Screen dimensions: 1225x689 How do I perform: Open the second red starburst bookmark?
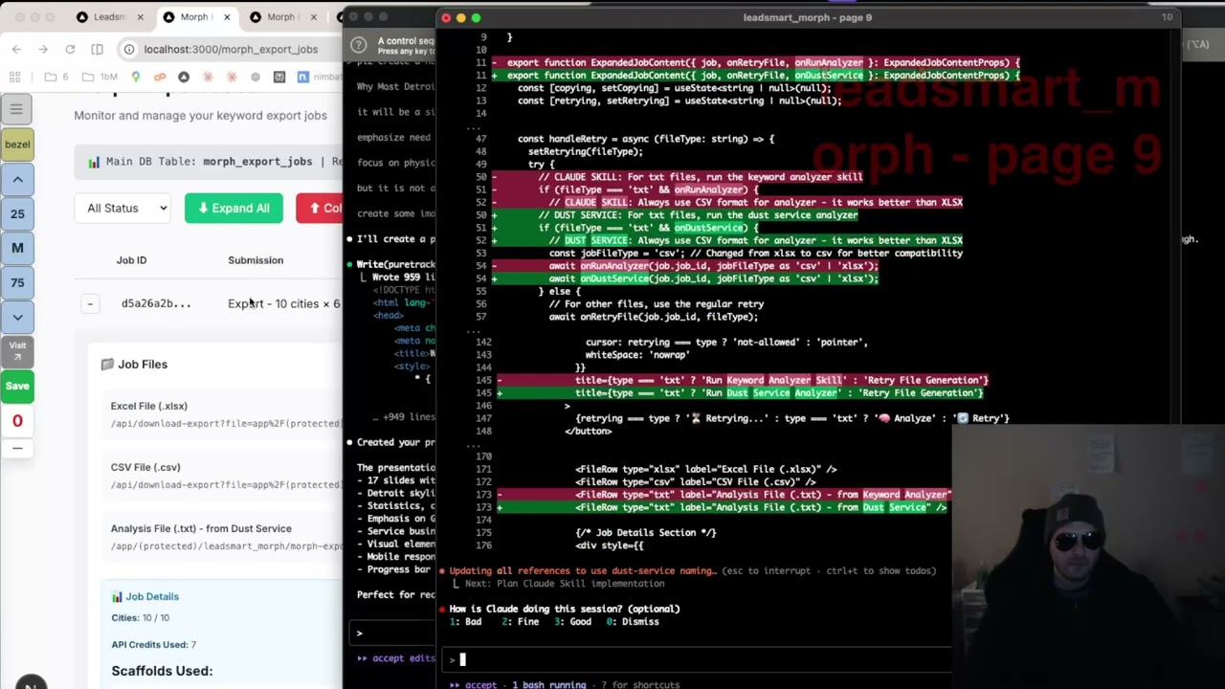(232, 77)
